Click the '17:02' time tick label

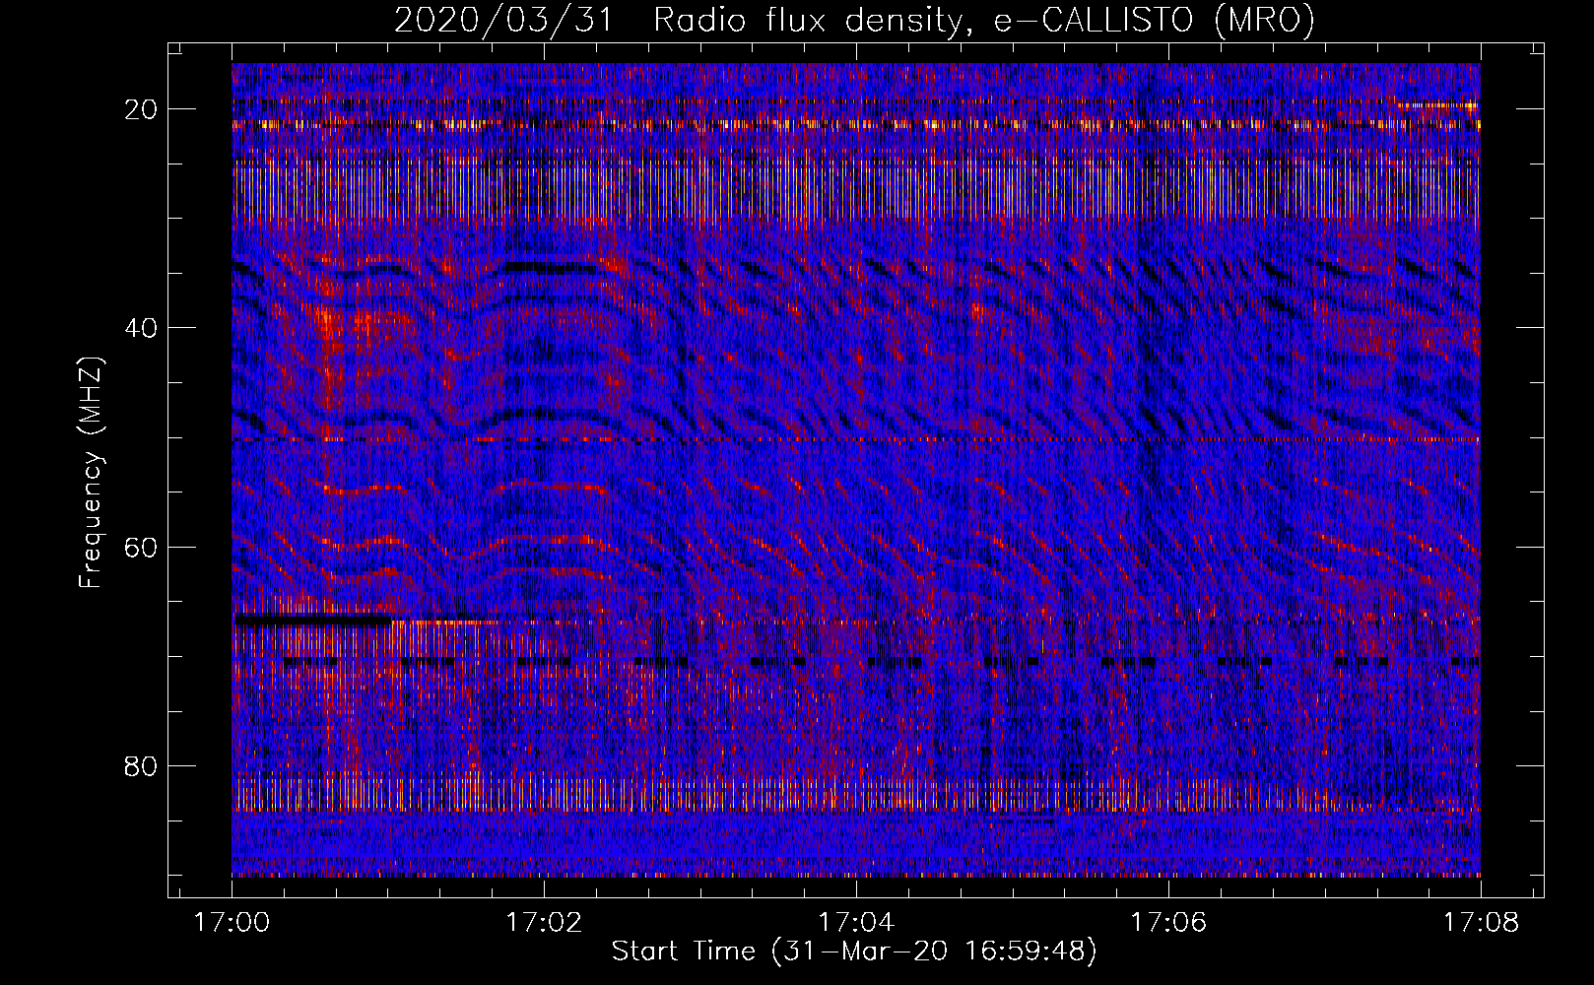tap(545, 922)
